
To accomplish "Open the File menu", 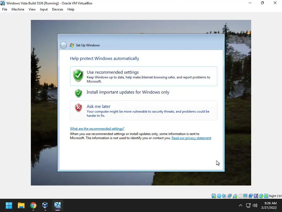I will [x=5, y=9].
